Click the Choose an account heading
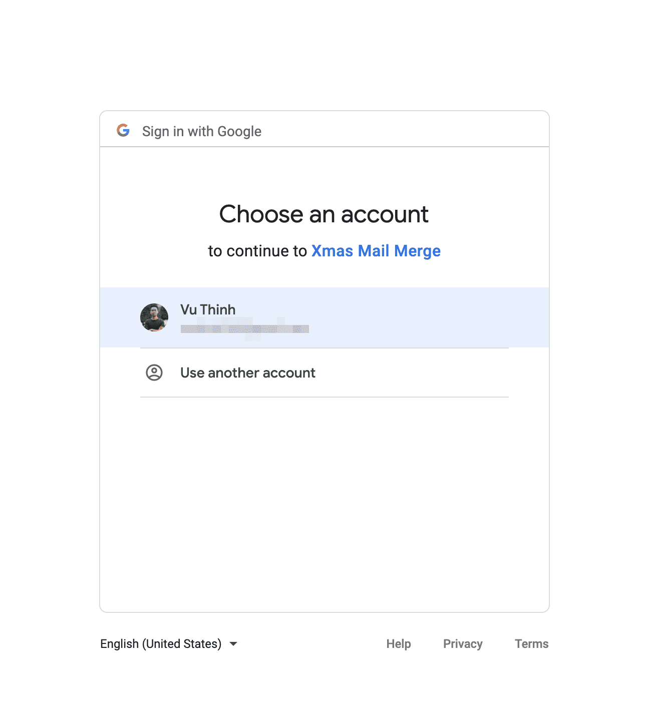Image resolution: width=646 pixels, height=702 pixels. 324,214
